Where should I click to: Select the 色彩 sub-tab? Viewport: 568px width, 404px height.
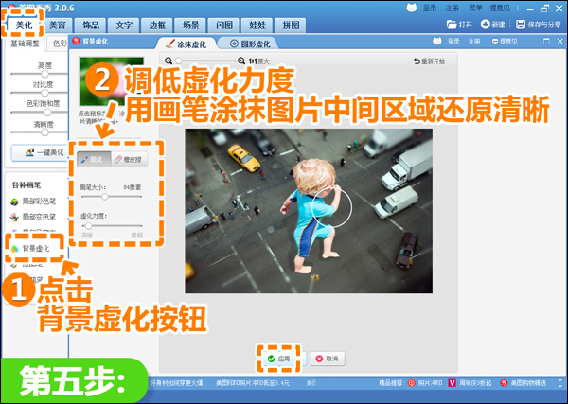coord(58,44)
